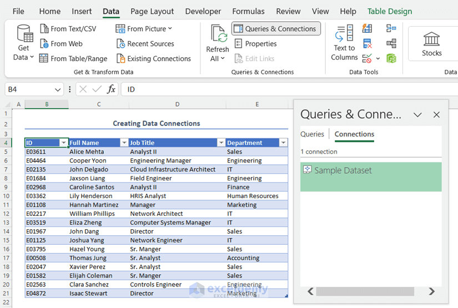The height and width of the screenshot is (308, 458).
Task: Open Text to Columns wizard
Action: click(x=344, y=34)
